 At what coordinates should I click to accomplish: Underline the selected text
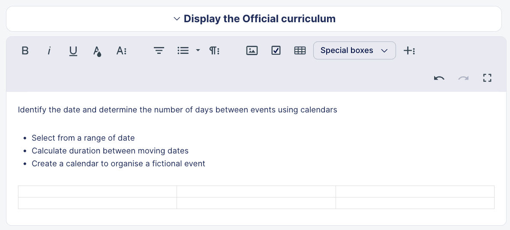coord(73,50)
